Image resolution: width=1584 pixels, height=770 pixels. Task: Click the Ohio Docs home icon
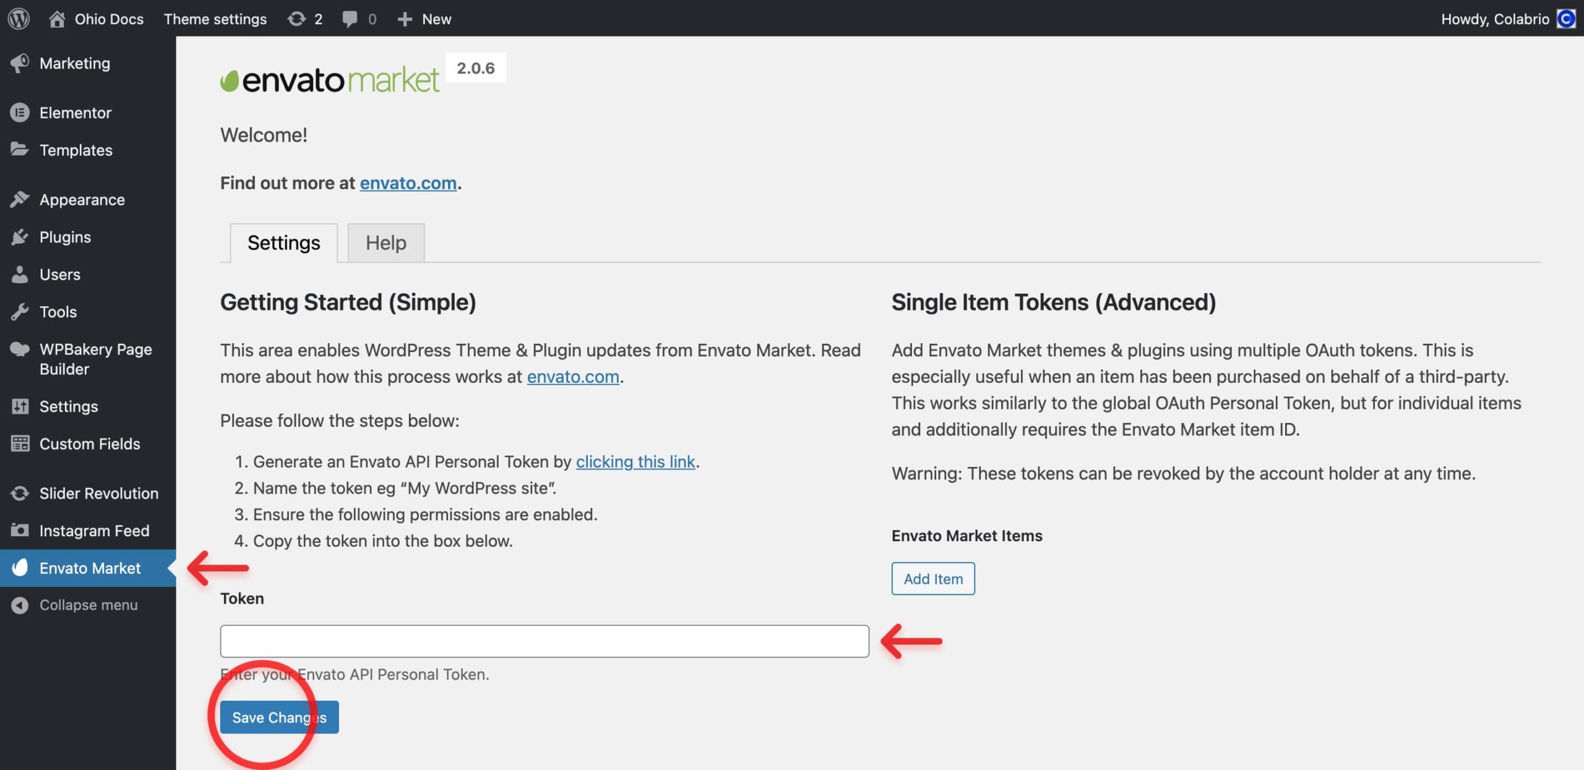pyautogui.click(x=57, y=19)
